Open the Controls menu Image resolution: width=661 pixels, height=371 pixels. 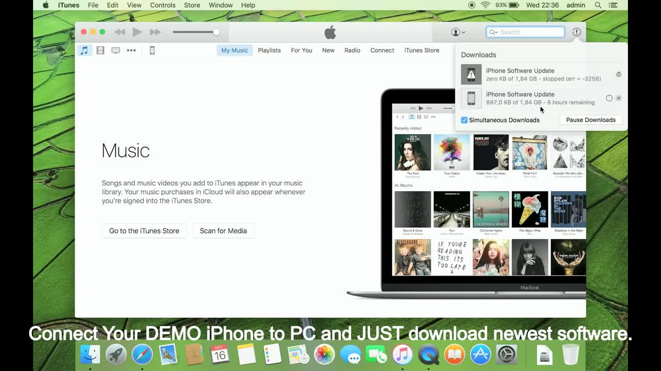pyautogui.click(x=163, y=5)
